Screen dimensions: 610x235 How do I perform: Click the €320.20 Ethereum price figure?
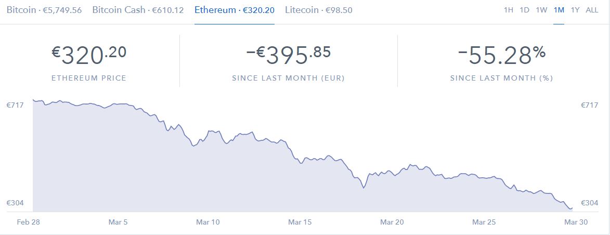pos(89,56)
